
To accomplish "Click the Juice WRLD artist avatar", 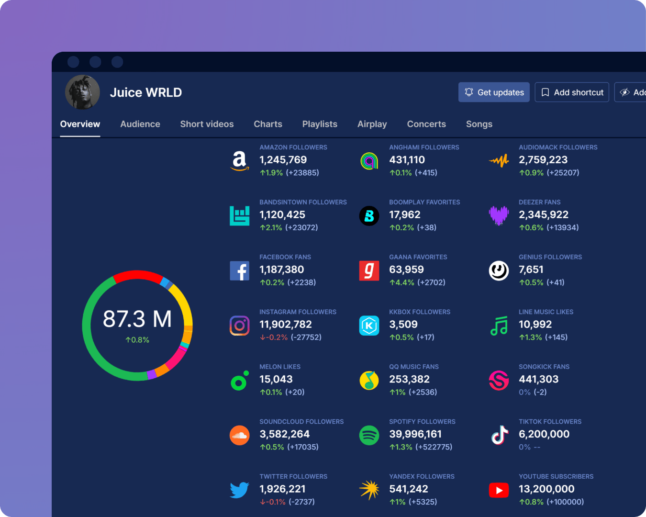I will (x=83, y=92).
